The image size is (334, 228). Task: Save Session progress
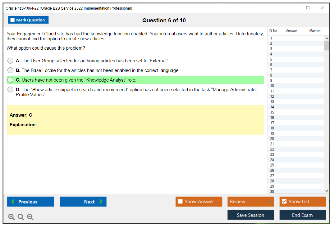click(251, 215)
